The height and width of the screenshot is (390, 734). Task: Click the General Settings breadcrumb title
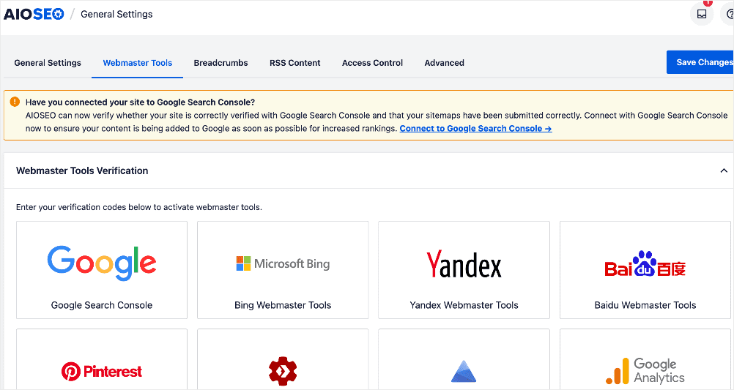(116, 14)
